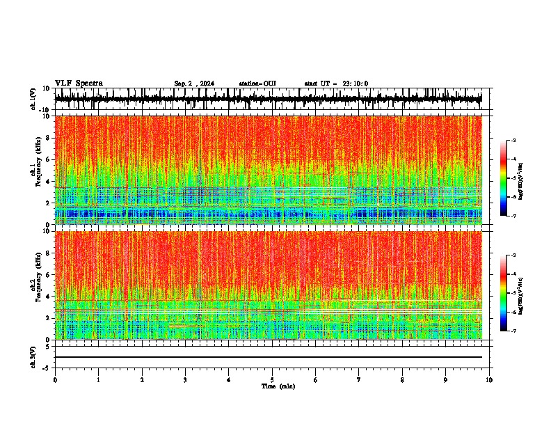Viewport: 551px width, 426px height.
Task: Click the final time axis tick label, after "9"
Action: (489, 380)
